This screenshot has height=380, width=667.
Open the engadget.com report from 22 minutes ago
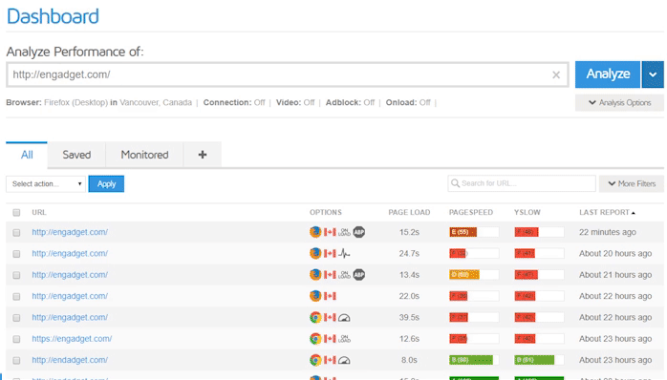[x=70, y=232]
